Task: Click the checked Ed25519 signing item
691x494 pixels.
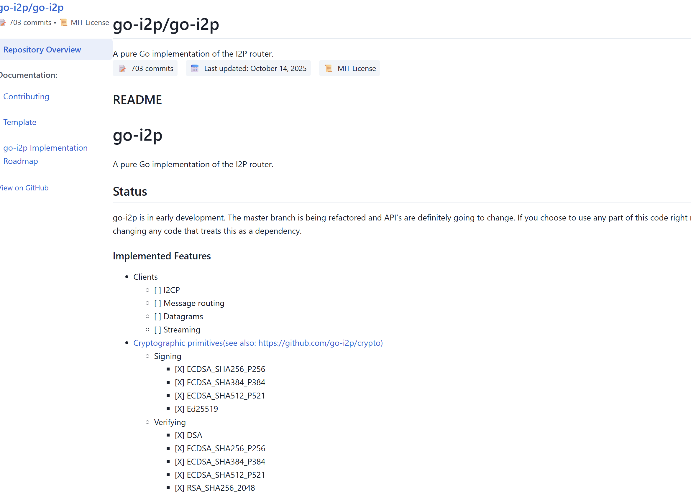Action: tap(196, 409)
